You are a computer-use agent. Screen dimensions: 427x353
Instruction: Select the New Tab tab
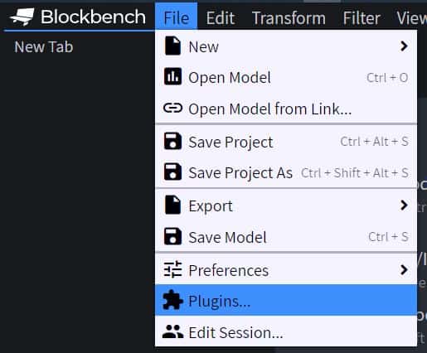(x=44, y=46)
